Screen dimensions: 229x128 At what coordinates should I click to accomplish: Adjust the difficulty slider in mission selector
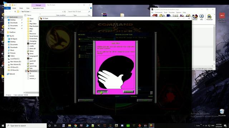pos(151,93)
